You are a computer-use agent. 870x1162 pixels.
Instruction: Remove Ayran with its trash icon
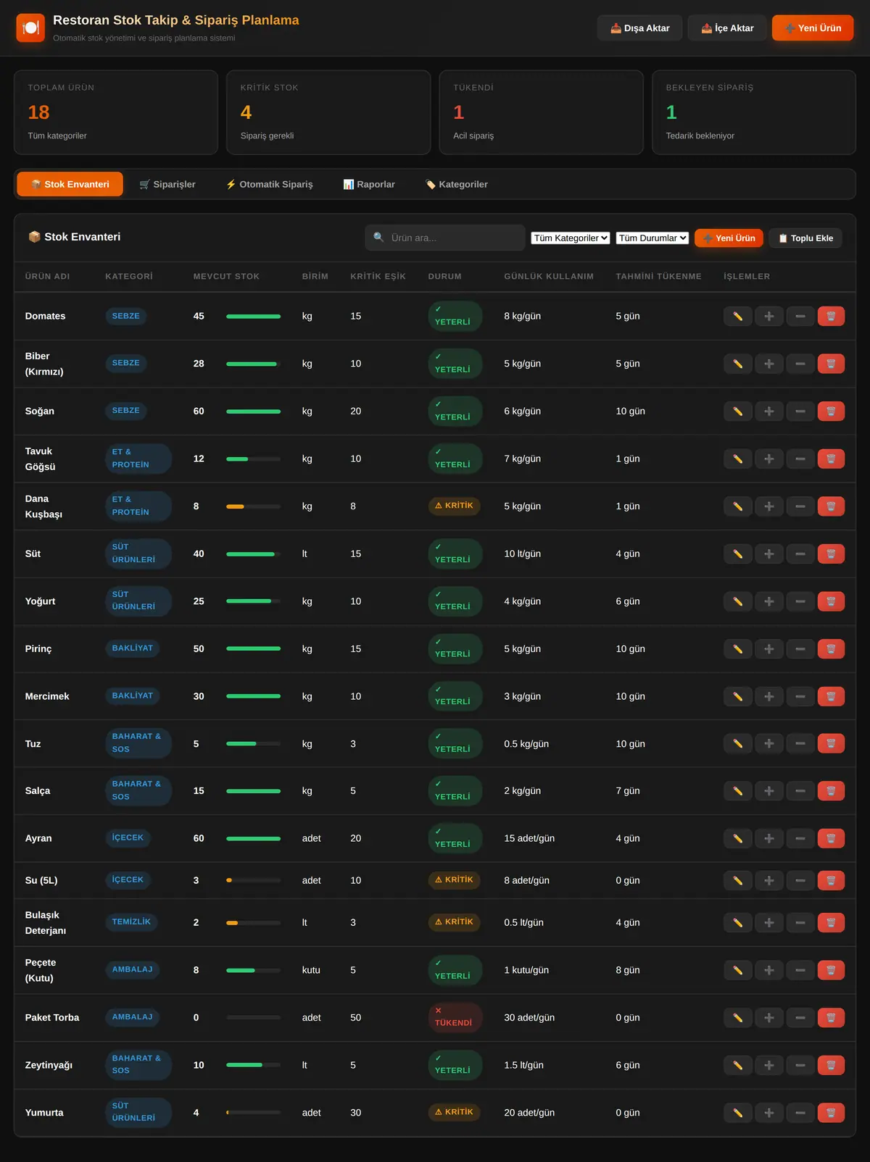coord(831,838)
